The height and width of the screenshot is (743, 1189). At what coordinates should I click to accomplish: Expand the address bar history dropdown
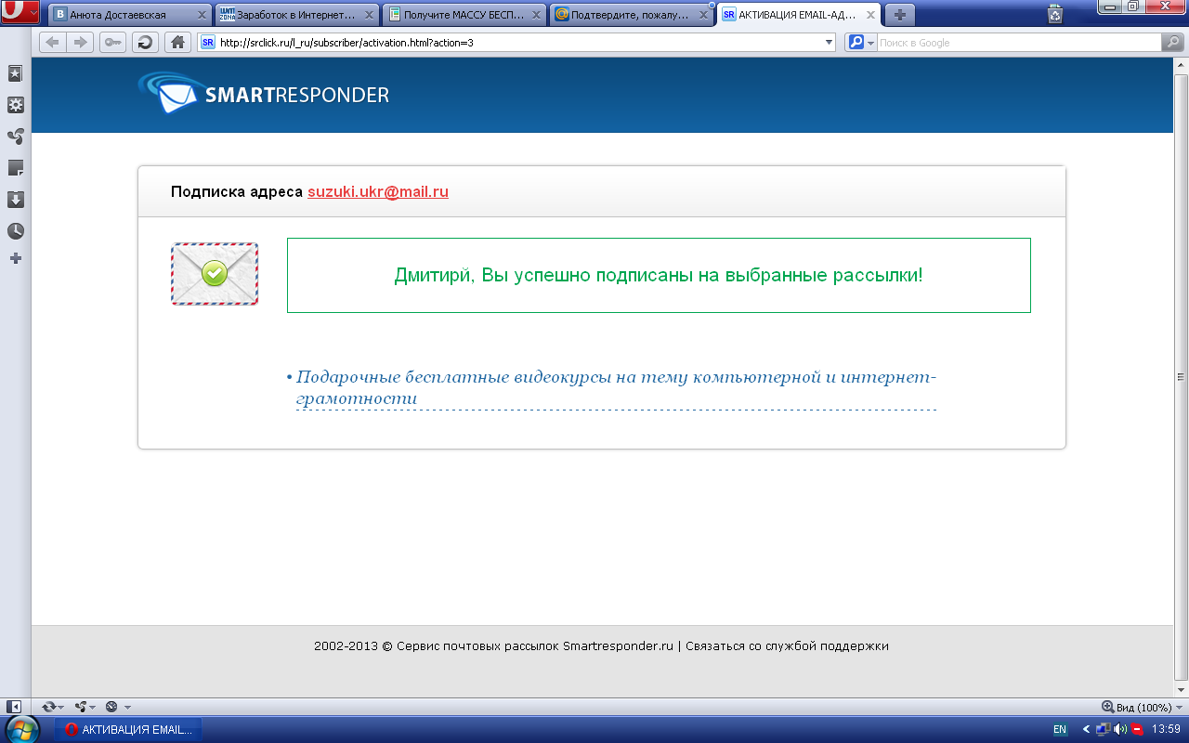coord(830,43)
